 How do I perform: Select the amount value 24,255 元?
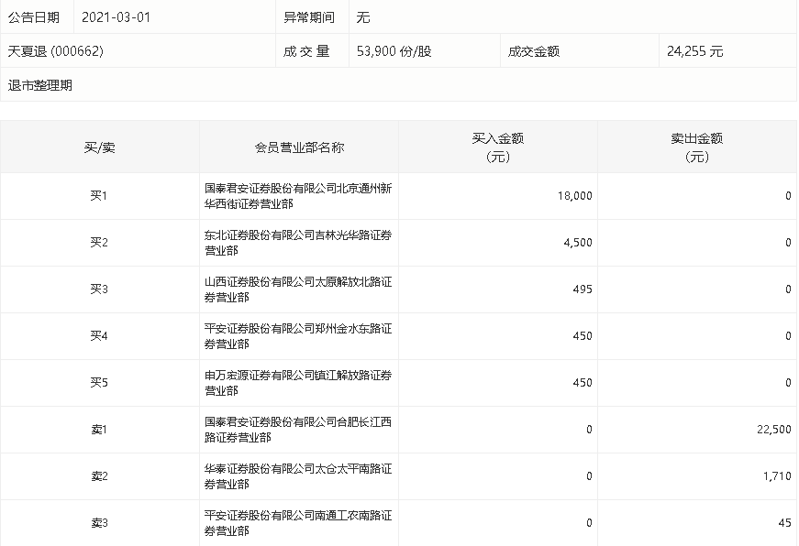pos(694,51)
